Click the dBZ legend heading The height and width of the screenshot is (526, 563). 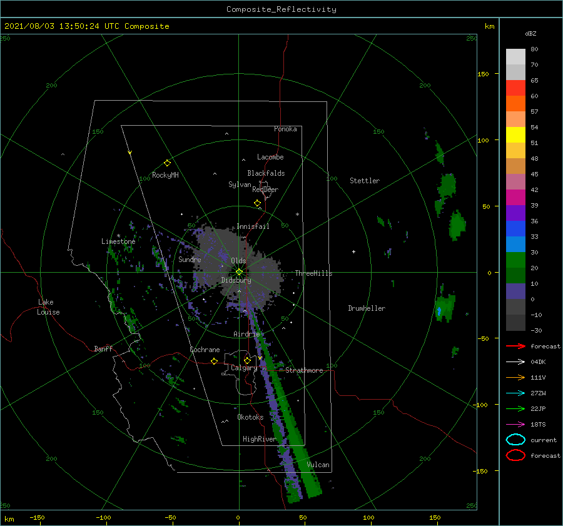click(530, 34)
